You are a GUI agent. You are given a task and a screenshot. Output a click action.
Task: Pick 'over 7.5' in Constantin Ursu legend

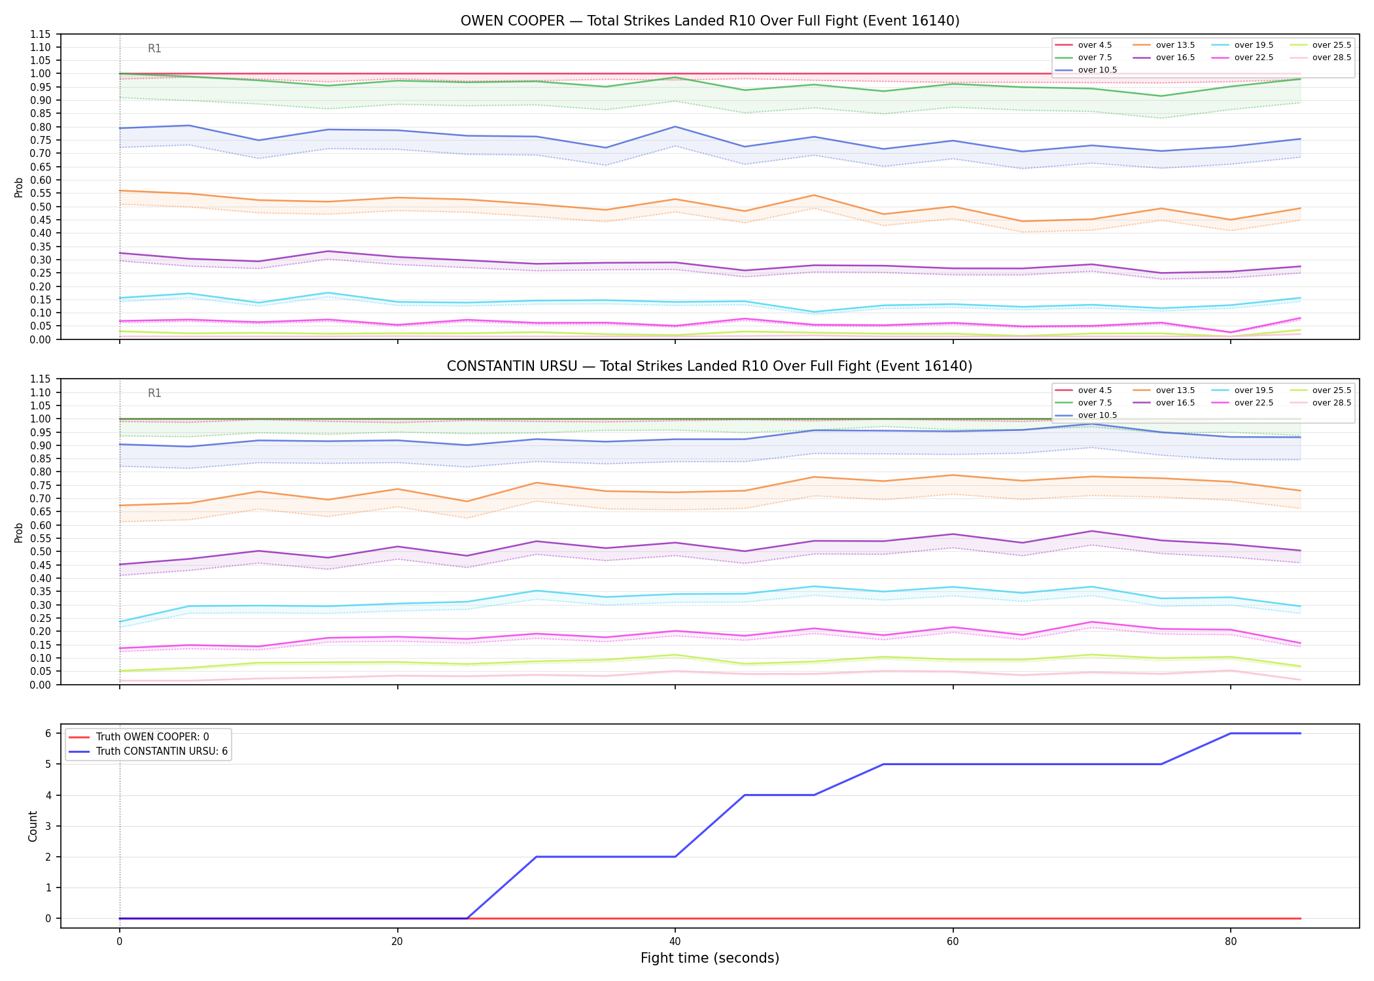(1083, 403)
